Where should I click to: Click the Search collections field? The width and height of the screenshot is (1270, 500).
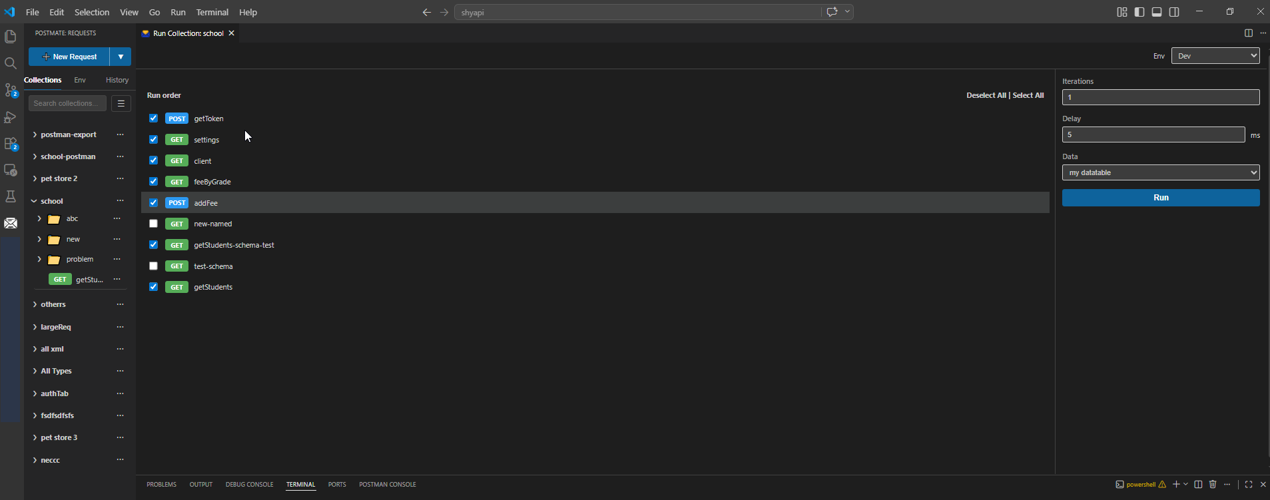pyautogui.click(x=67, y=103)
